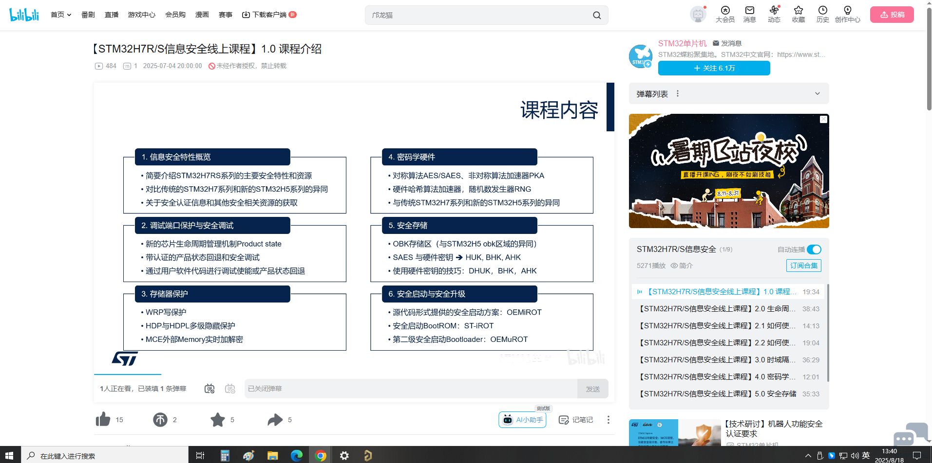The height and width of the screenshot is (463, 932).
Task: Click the 订阅合集 button
Action: pyautogui.click(x=804, y=266)
